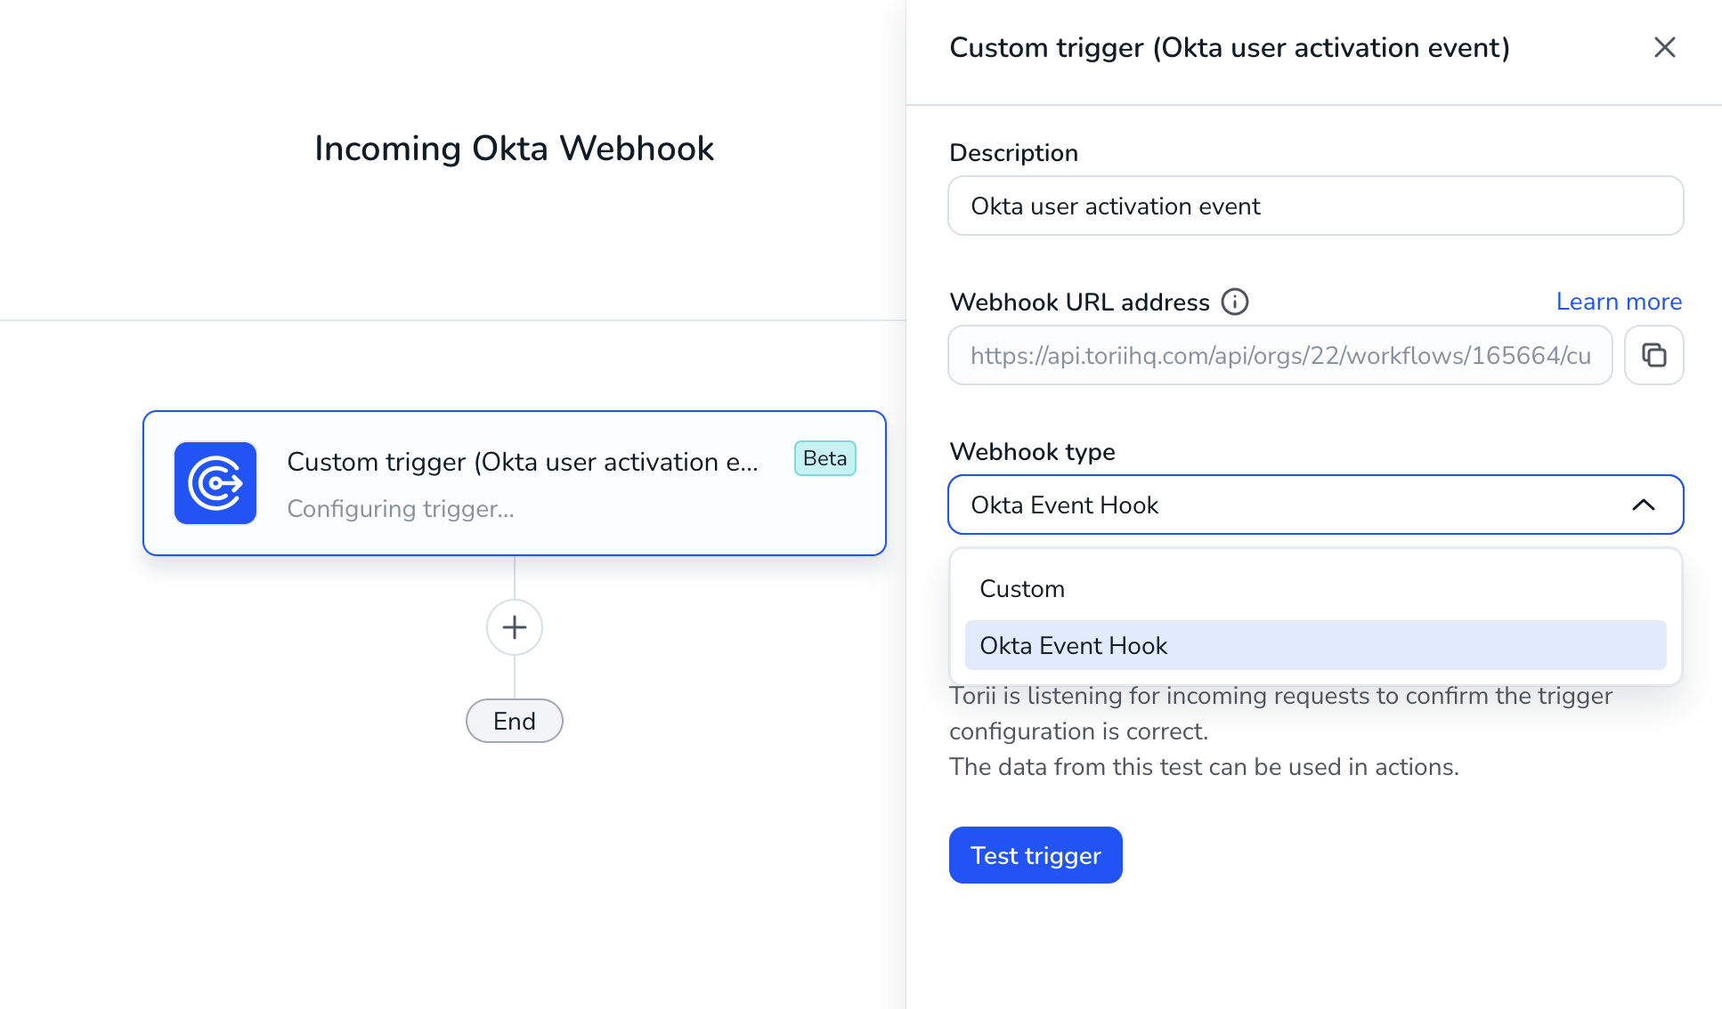Click the Test trigger button
1722x1009 pixels.
(1036, 855)
